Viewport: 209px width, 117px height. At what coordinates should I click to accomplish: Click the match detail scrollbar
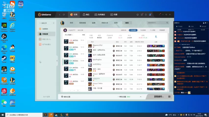click(169, 61)
